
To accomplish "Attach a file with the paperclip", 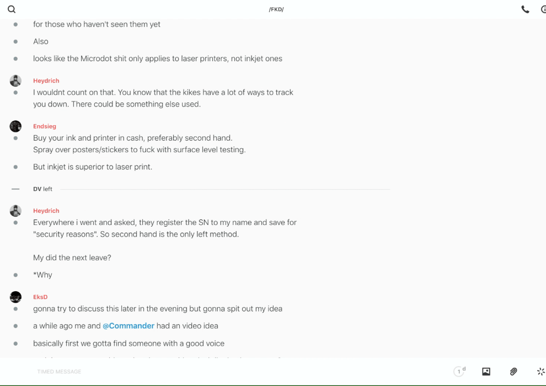I will coord(513,372).
